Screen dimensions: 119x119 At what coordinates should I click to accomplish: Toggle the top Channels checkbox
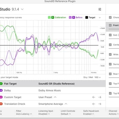coord(110,18)
